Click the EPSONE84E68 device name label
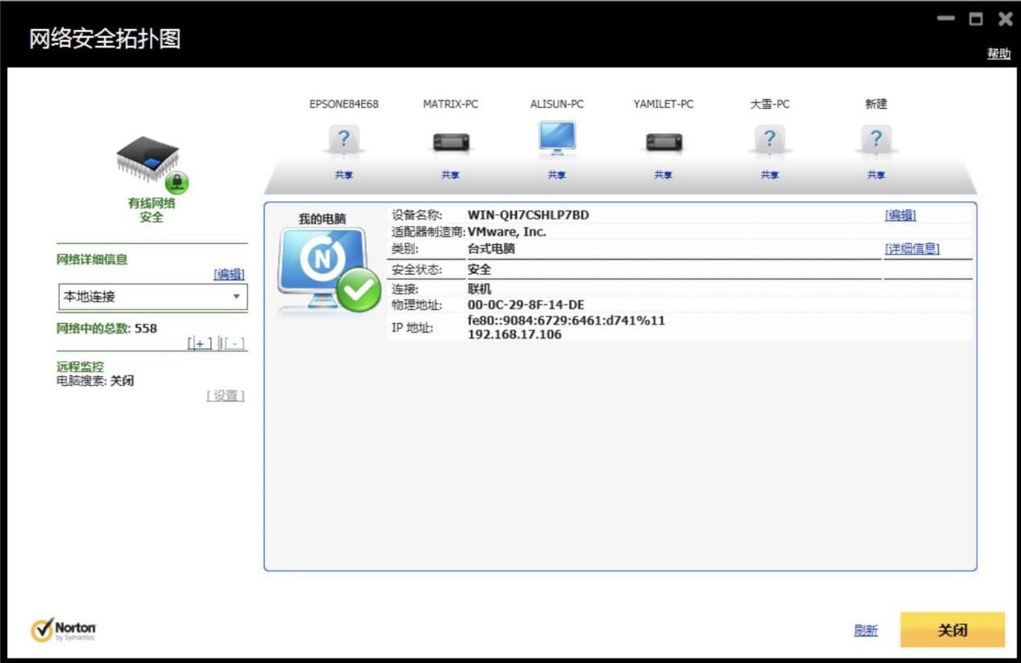The height and width of the screenshot is (663, 1021). 344,104
